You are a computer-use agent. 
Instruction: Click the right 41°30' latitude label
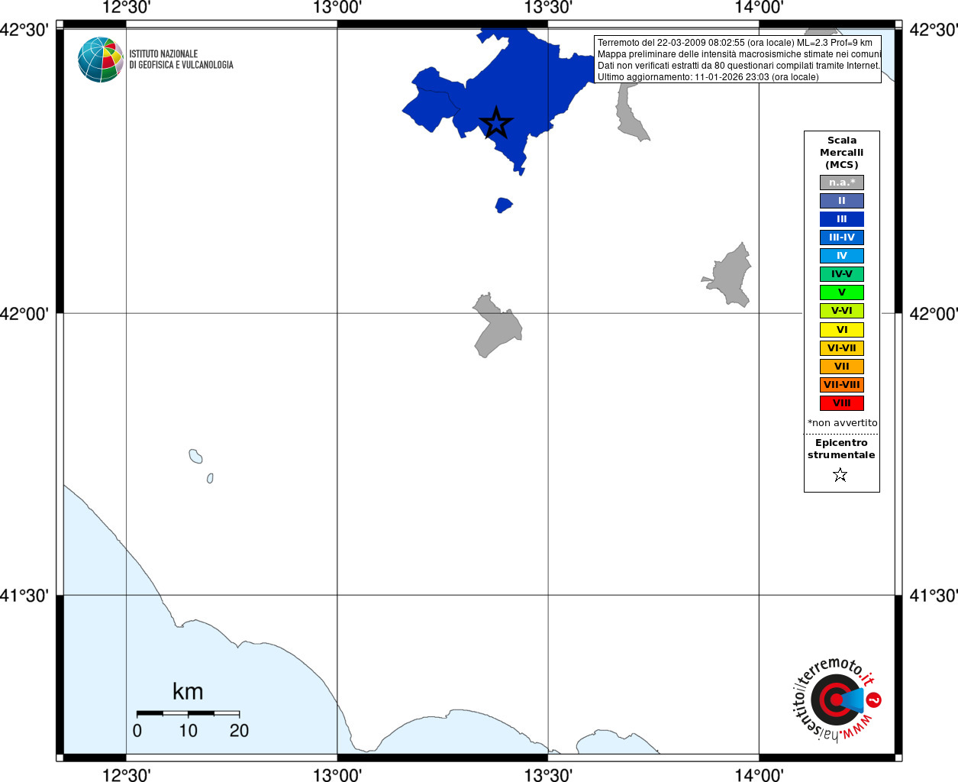coord(933,596)
